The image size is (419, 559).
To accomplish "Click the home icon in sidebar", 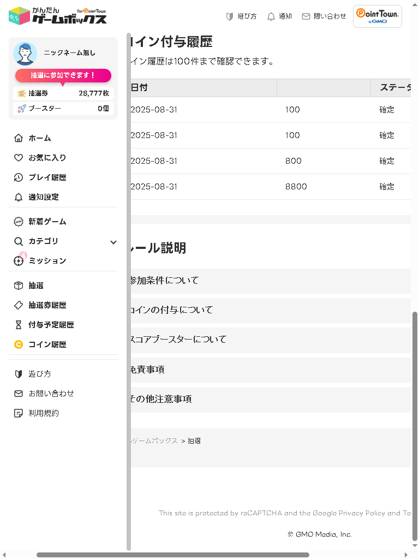I will pos(19,138).
